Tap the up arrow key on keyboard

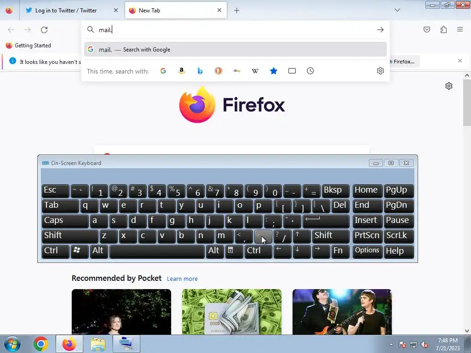click(x=302, y=236)
